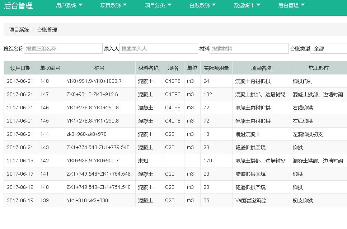Expand the 台账系统 menu

(202, 5)
